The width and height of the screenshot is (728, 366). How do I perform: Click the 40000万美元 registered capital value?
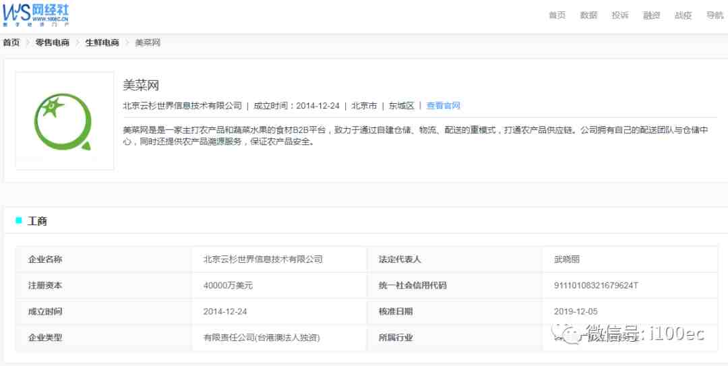tap(228, 285)
